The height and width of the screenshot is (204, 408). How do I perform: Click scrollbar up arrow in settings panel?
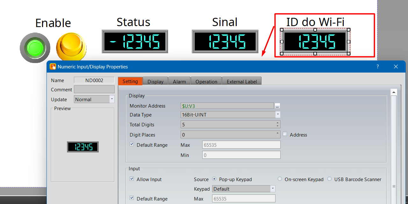click(x=394, y=92)
